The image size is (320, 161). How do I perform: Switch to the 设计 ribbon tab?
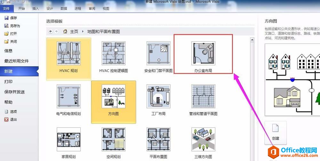50,9
